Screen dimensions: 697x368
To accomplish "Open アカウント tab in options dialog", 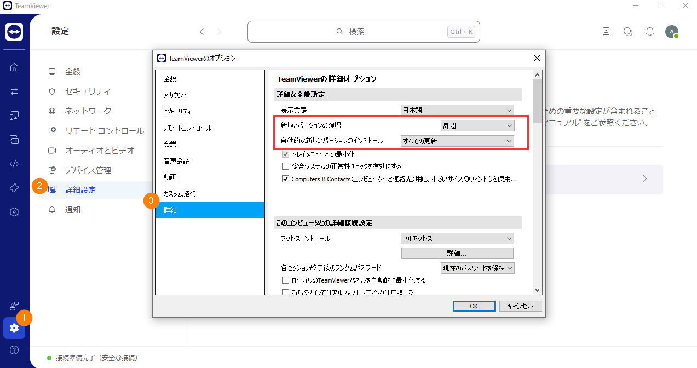I will 210,95.
